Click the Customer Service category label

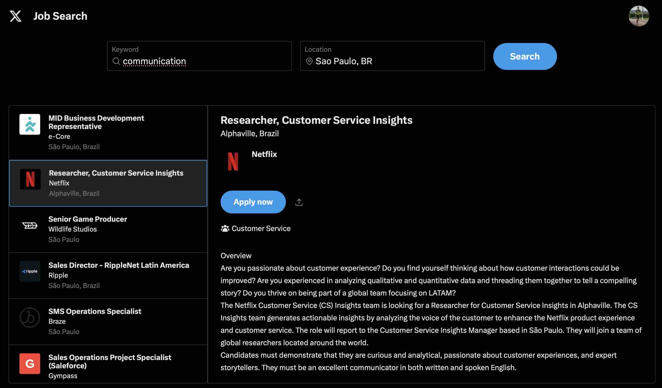click(261, 228)
